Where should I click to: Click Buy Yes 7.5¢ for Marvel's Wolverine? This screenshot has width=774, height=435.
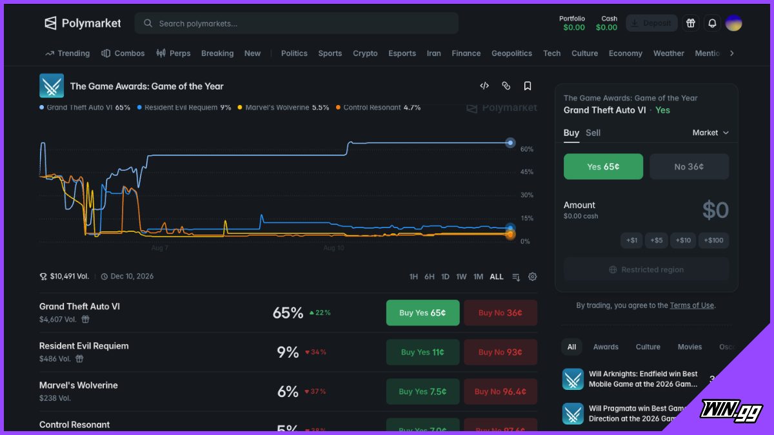[x=422, y=391]
